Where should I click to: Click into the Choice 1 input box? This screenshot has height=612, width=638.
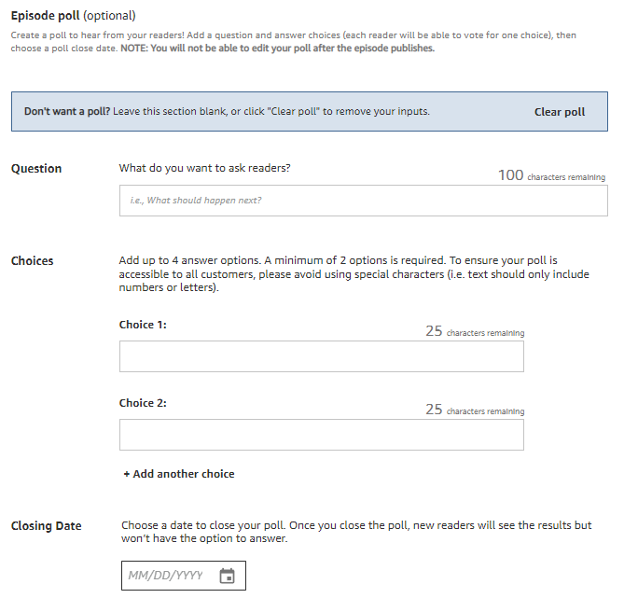point(321,356)
